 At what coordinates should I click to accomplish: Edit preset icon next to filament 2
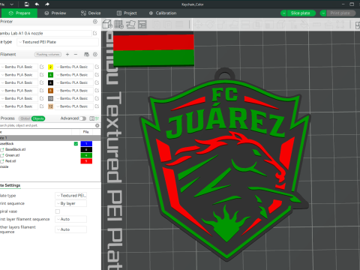(97, 67)
